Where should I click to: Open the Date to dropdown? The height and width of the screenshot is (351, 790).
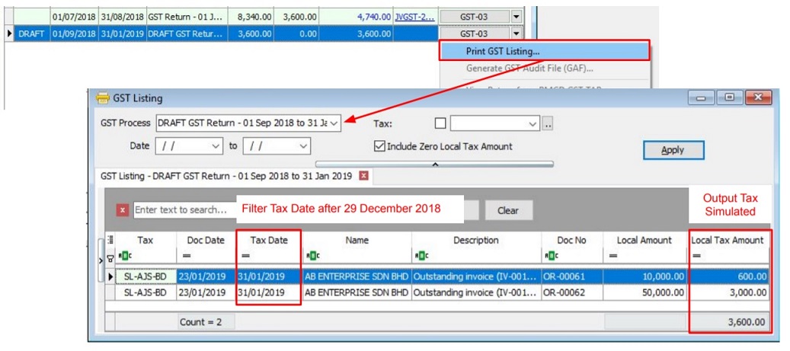point(303,146)
